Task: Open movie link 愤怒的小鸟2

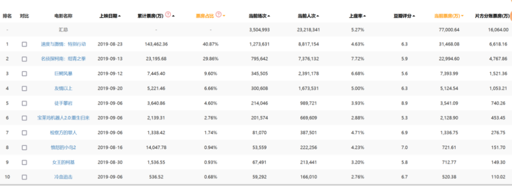Action: pos(64,148)
